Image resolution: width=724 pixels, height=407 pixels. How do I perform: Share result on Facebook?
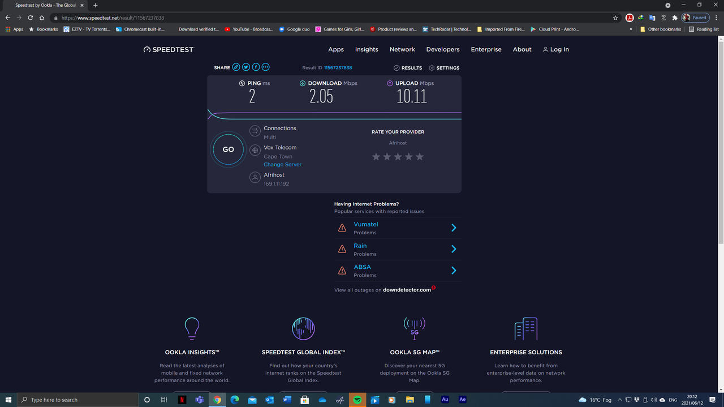pyautogui.click(x=256, y=67)
